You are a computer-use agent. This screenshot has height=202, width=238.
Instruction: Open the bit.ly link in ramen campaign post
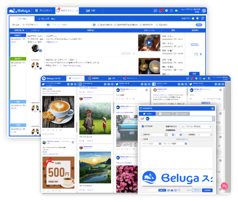pos(72,66)
